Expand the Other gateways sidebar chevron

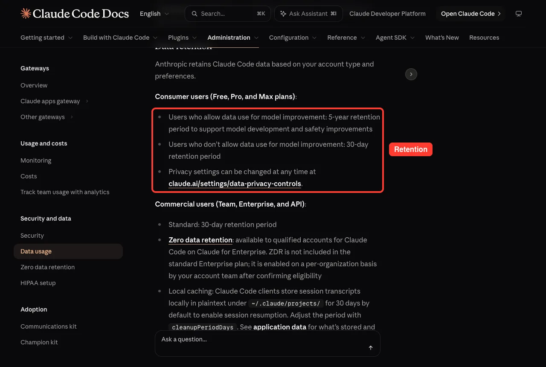tap(72, 117)
